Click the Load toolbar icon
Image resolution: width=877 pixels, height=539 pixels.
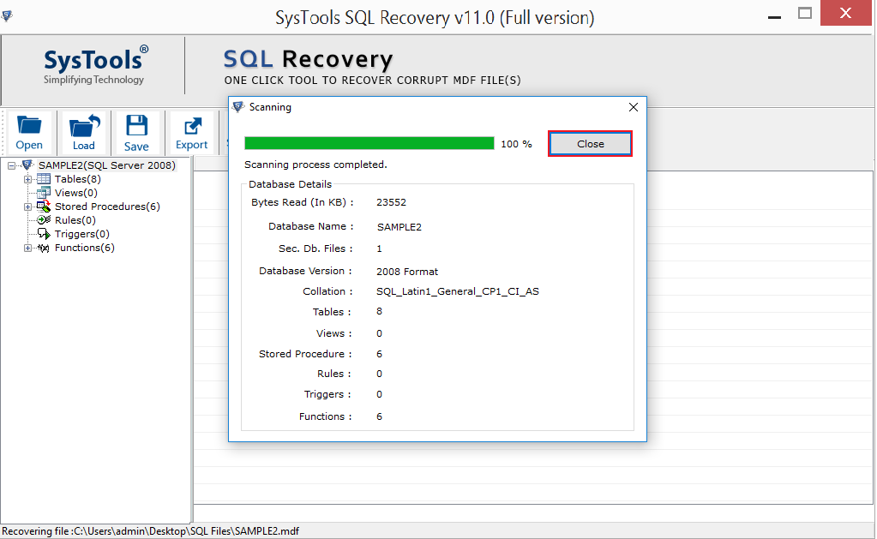click(x=83, y=133)
